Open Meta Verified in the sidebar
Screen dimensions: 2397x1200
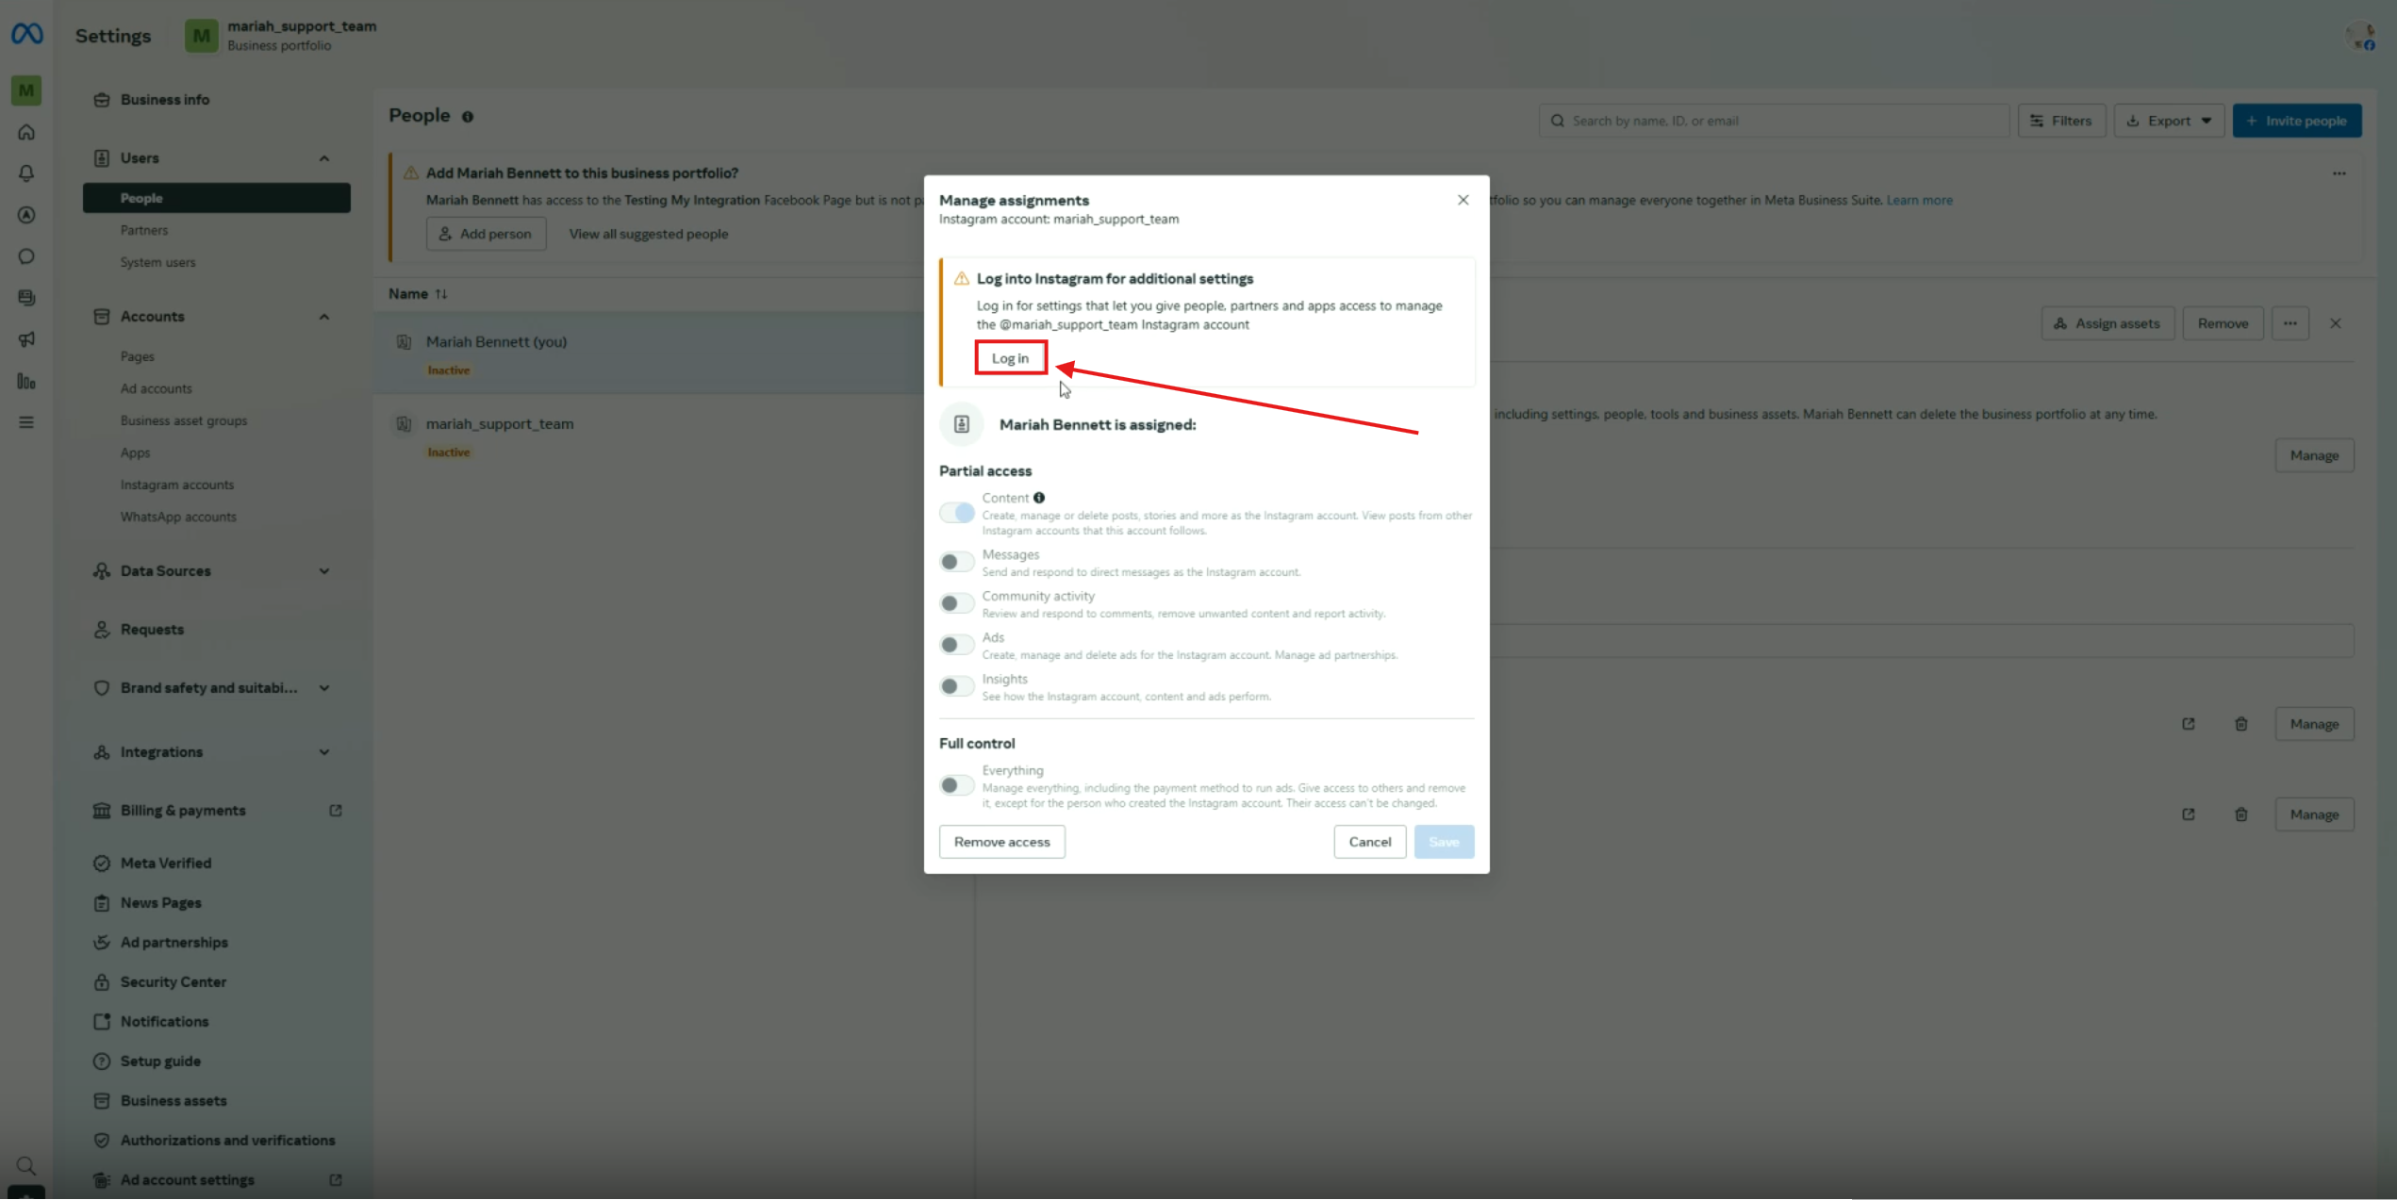166,863
